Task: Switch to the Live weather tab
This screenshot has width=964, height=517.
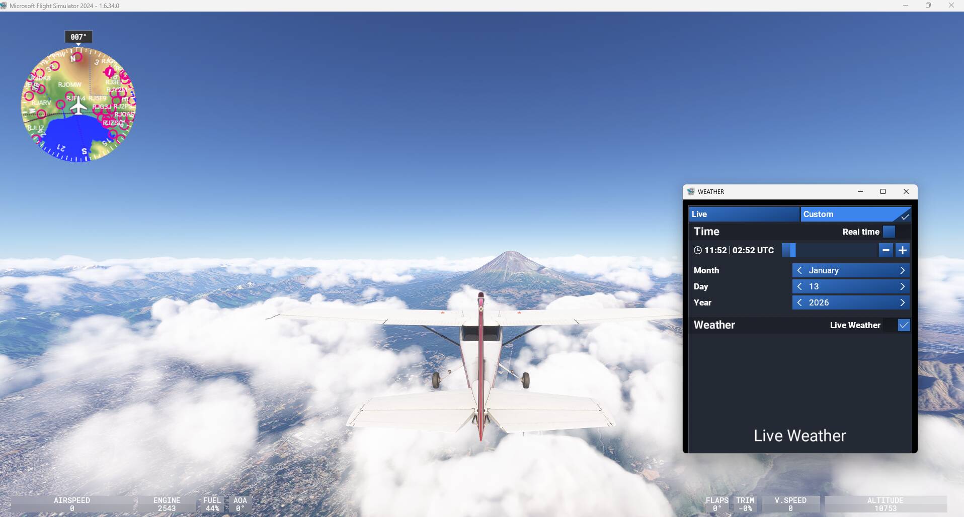Action: click(x=743, y=214)
